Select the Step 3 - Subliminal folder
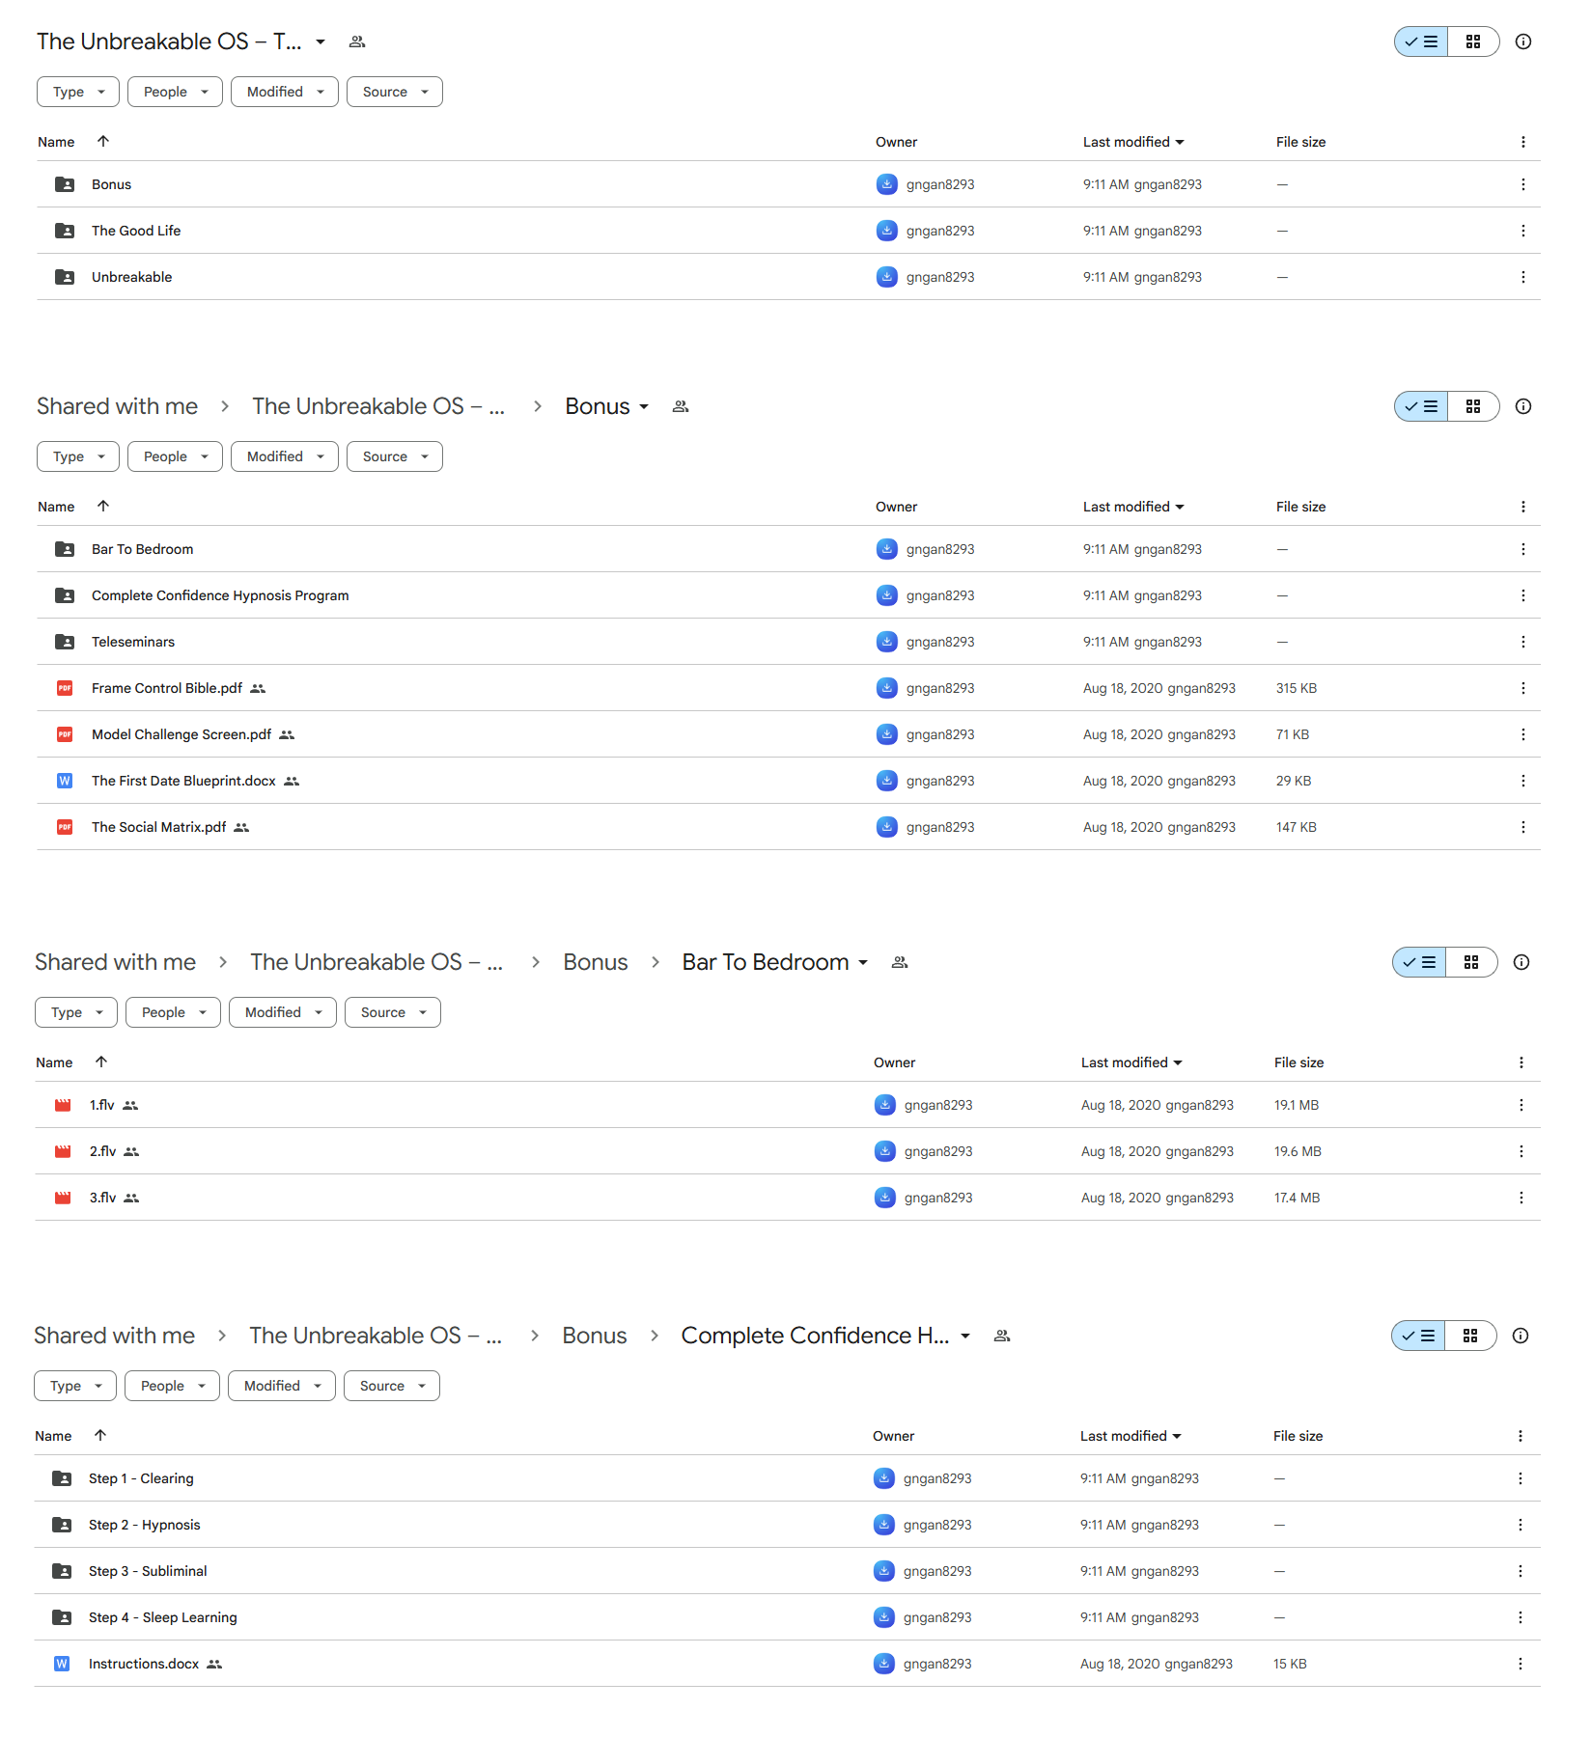 click(x=788, y=1571)
